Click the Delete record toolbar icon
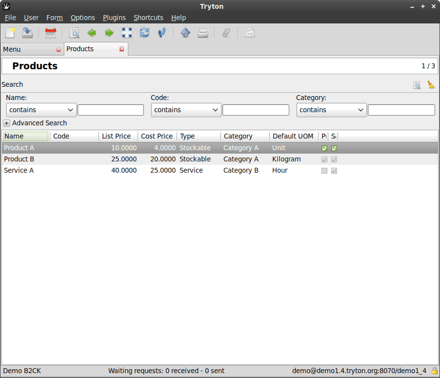The width and height of the screenshot is (440, 378). point(51,33)
